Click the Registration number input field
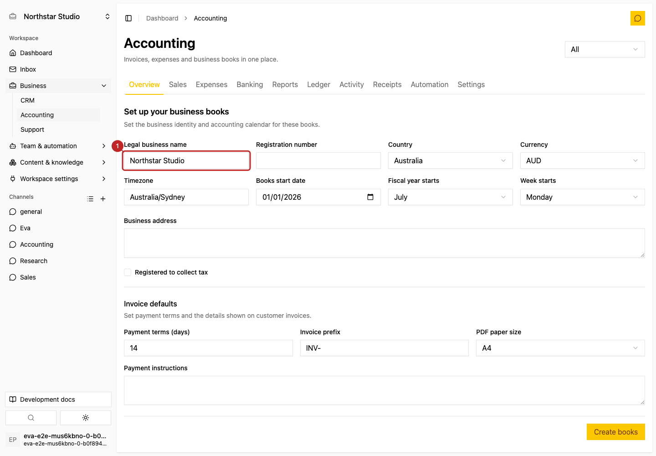 coord(318,161)
